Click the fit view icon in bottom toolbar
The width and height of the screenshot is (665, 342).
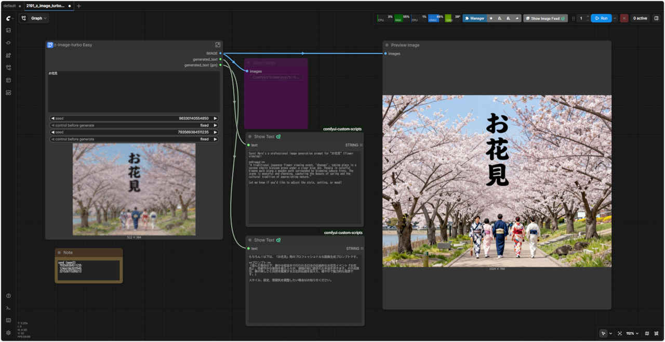coord(620,333)
